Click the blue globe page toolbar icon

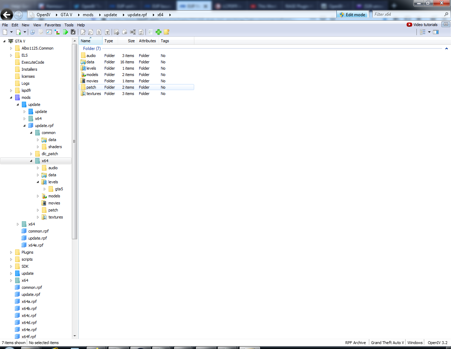point(32,32)
